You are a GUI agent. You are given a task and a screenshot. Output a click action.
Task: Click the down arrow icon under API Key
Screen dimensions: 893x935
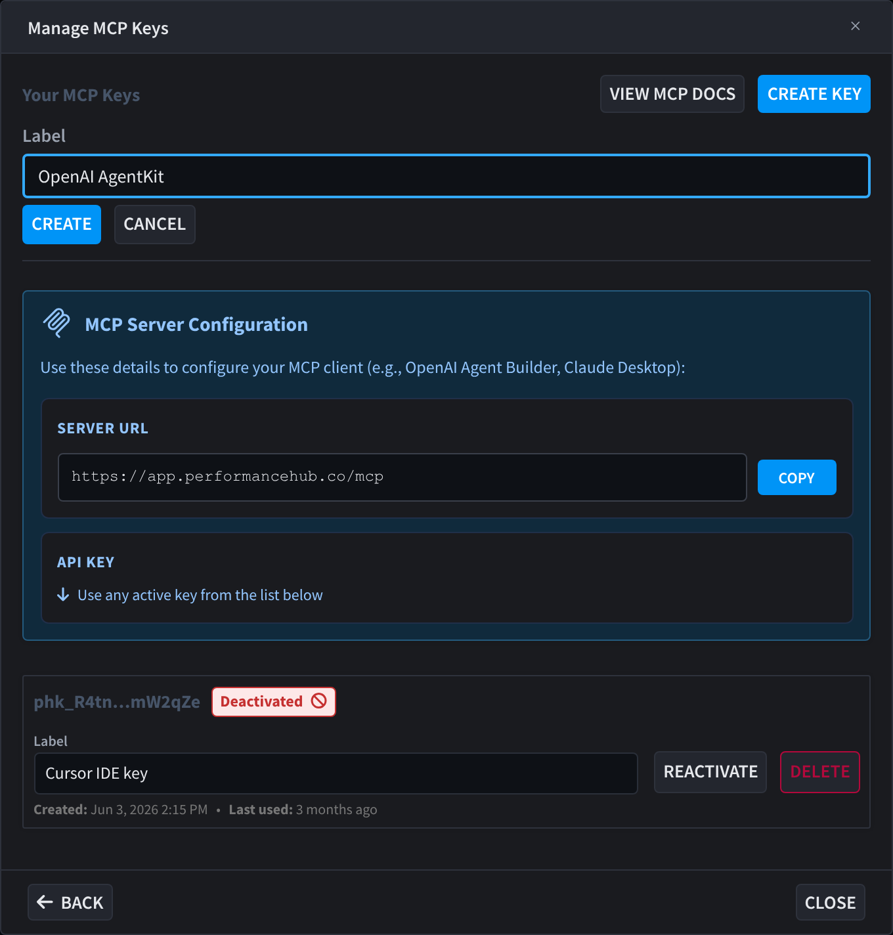pyautogui.click(x=63, y=595)
